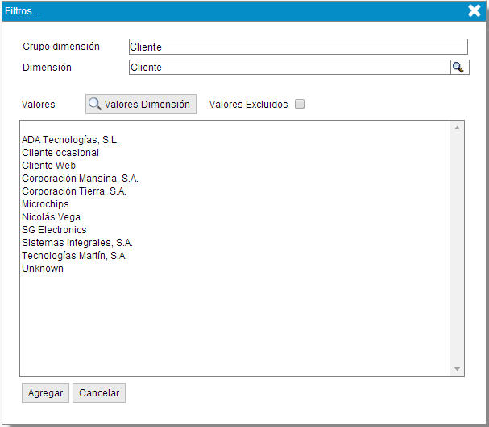Click the list scrollbar down arrow

tap(457, 368)
